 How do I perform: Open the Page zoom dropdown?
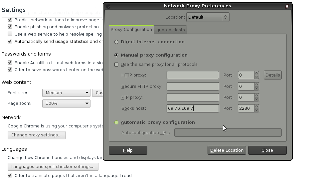pos(66,103)
